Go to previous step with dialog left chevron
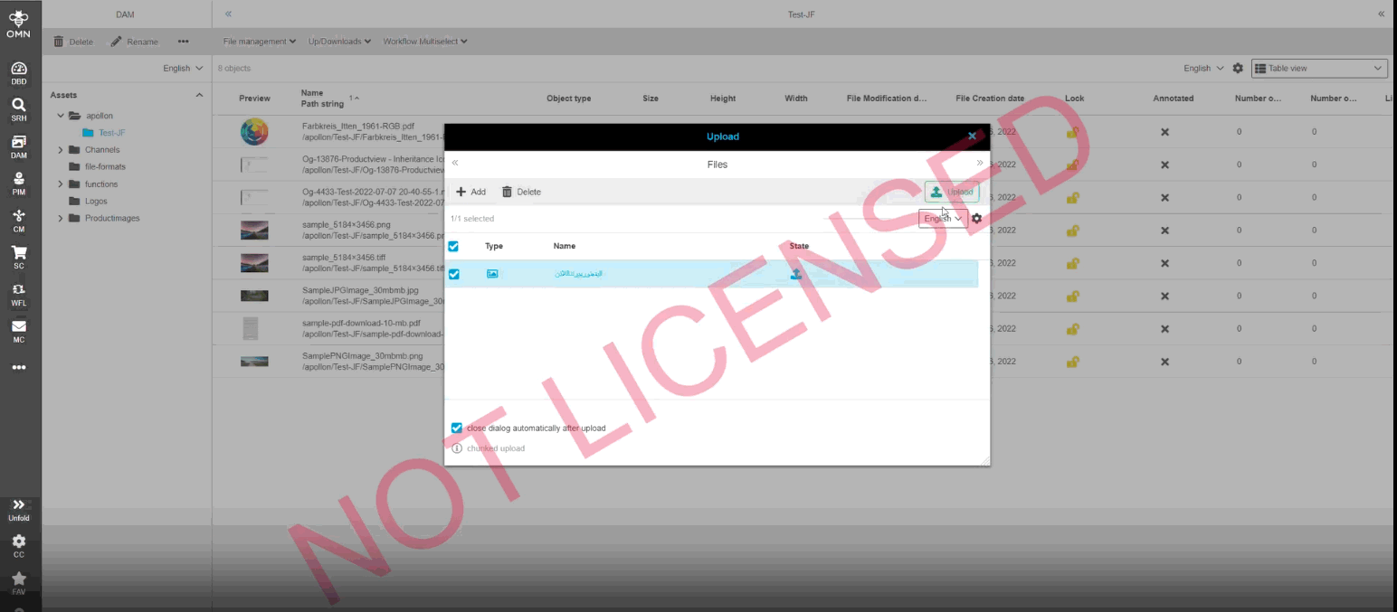 point(455,164)
